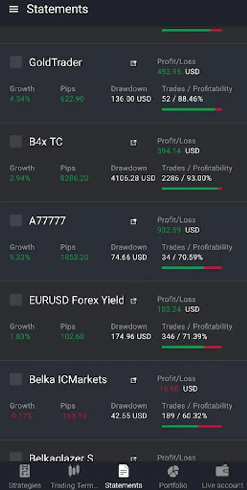
Task: Switch to the Statements tab
Action: pos(123,476)
